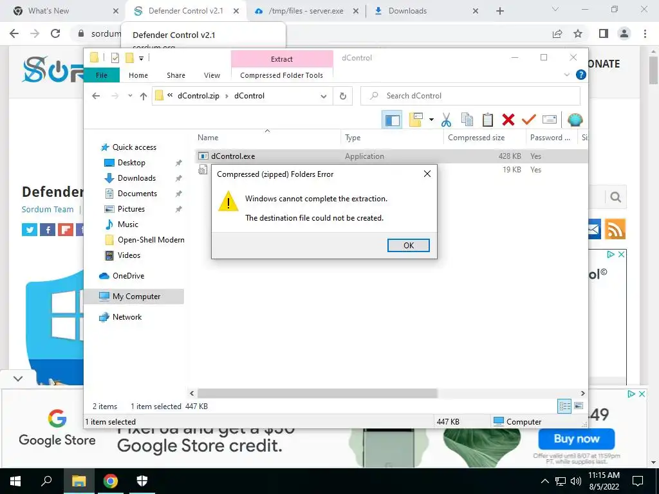Click OK in the extraction error dialog

(x=408, y=245)
